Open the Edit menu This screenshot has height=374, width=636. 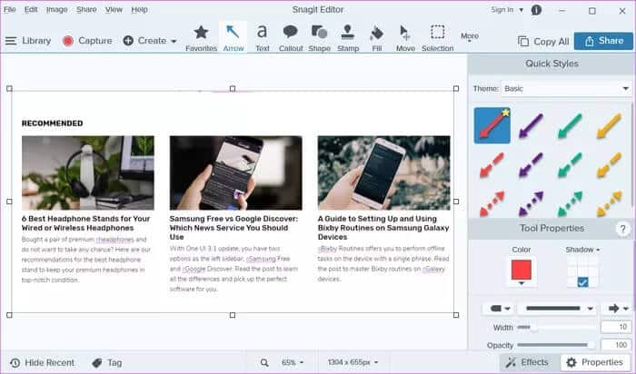click(x=31, y=9)
